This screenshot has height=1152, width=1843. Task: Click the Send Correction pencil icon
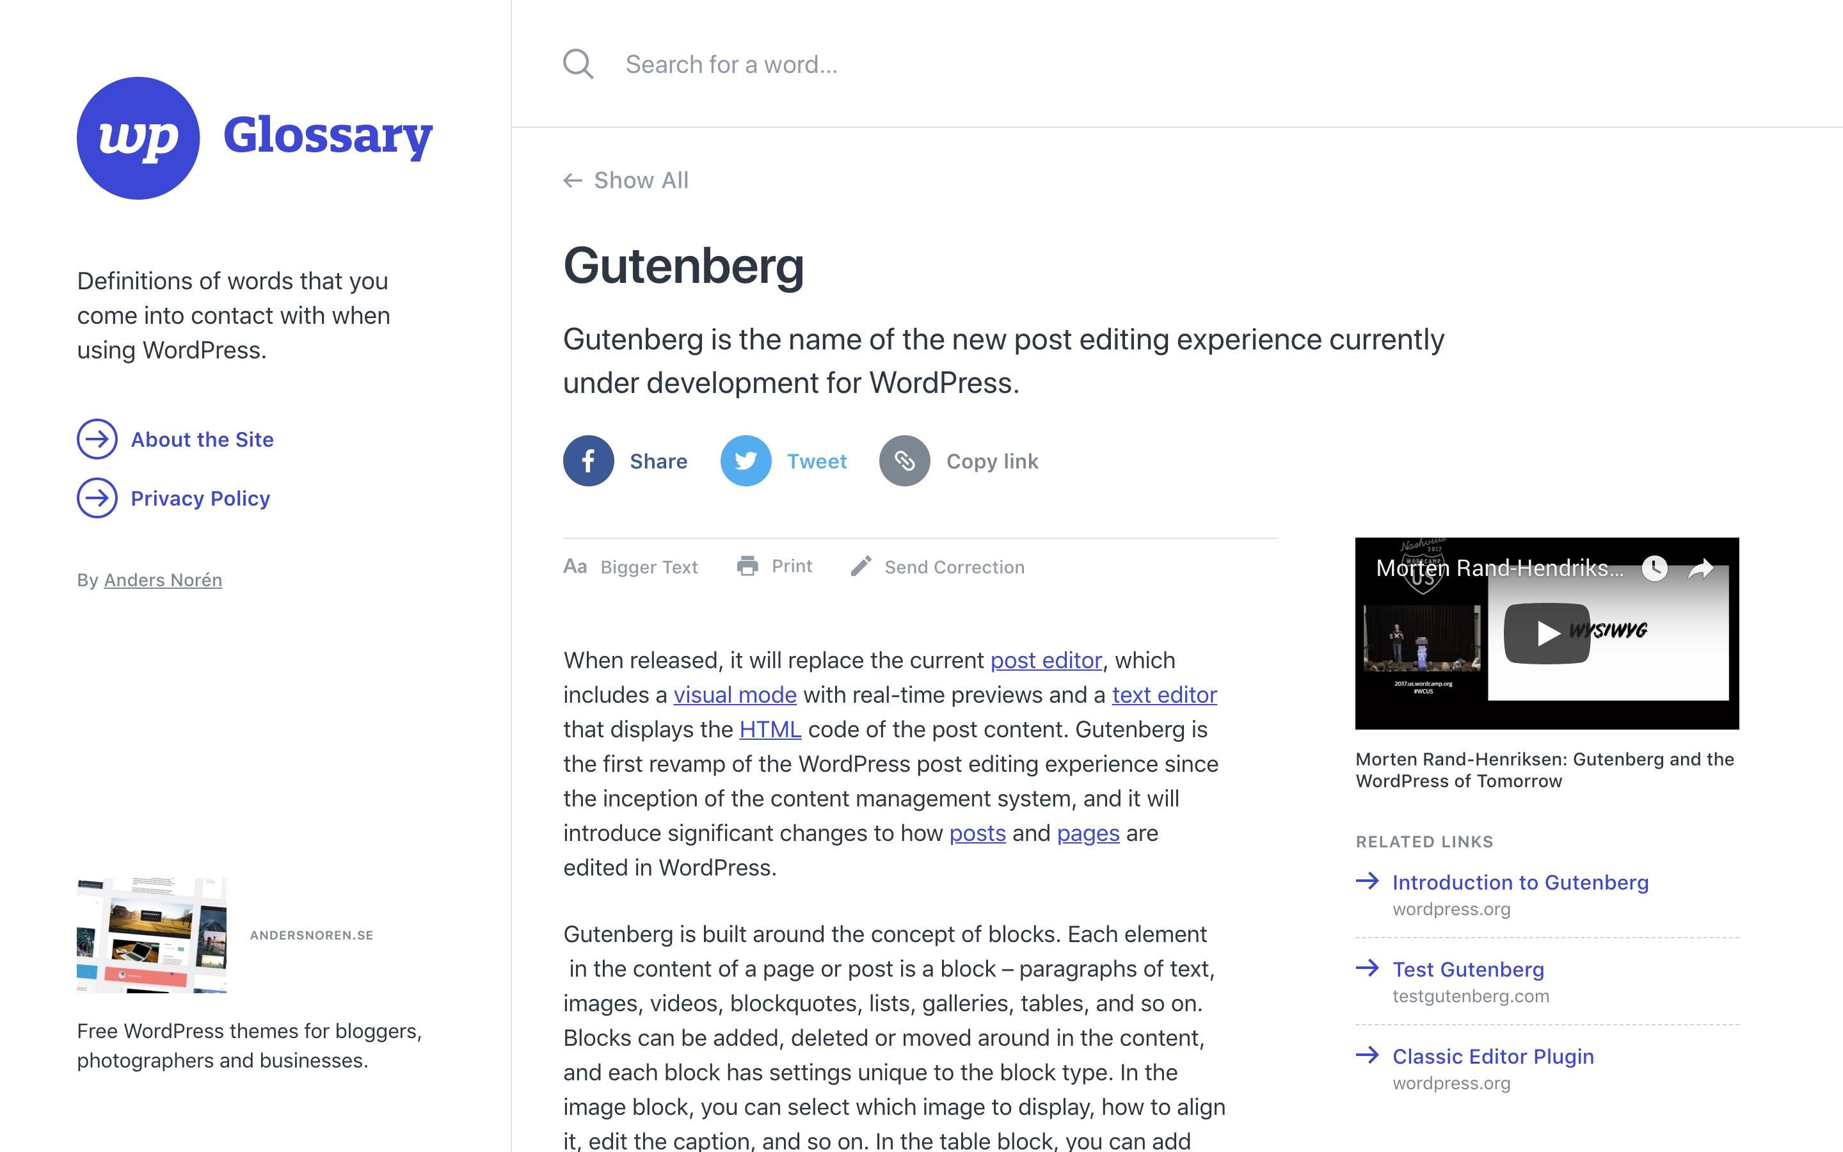(861, 566)
